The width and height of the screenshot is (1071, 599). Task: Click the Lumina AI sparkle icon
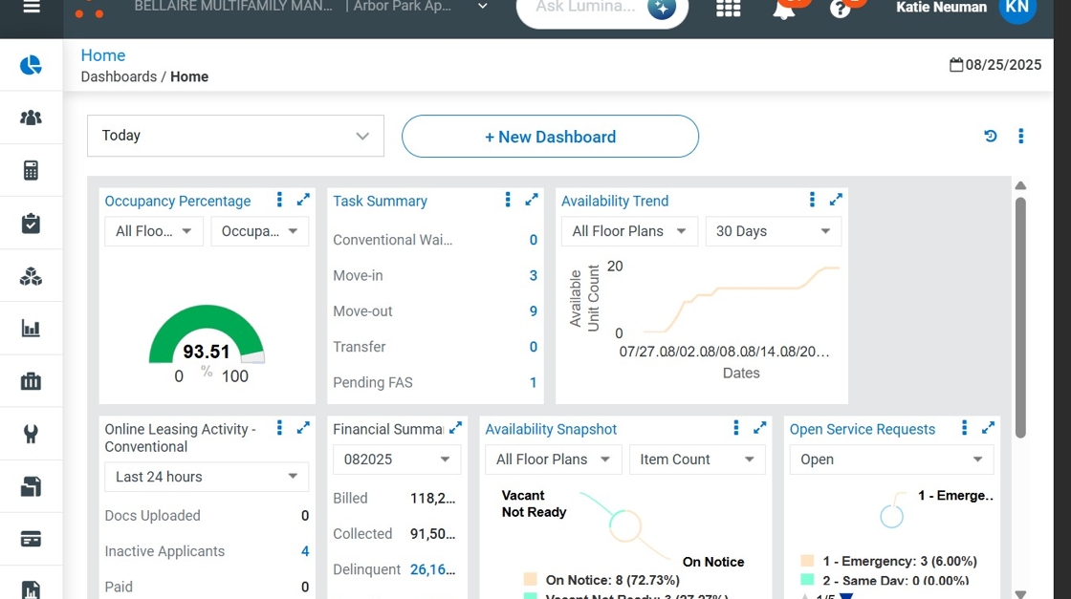[661, 9]
